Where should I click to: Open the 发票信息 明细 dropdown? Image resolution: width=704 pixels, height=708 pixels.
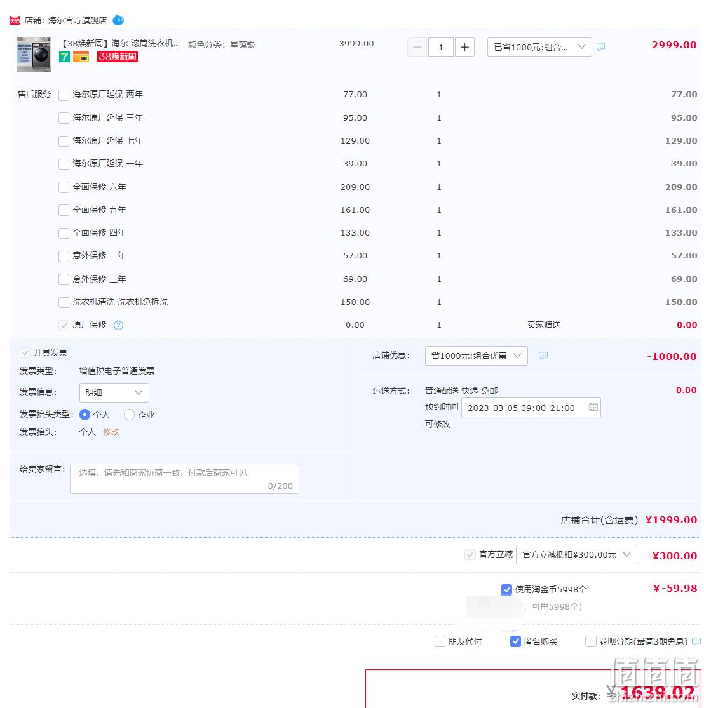click(114, 392)
